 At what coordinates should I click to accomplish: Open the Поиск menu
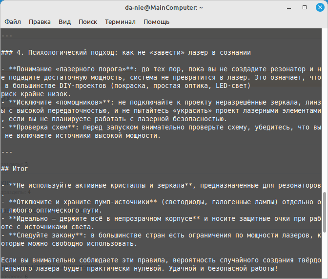pos(88,22)
